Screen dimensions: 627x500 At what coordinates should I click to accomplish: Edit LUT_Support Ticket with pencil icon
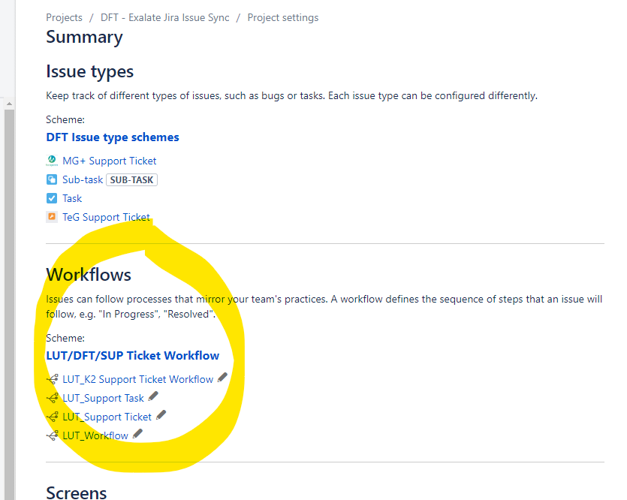click(x=161, y=415)
